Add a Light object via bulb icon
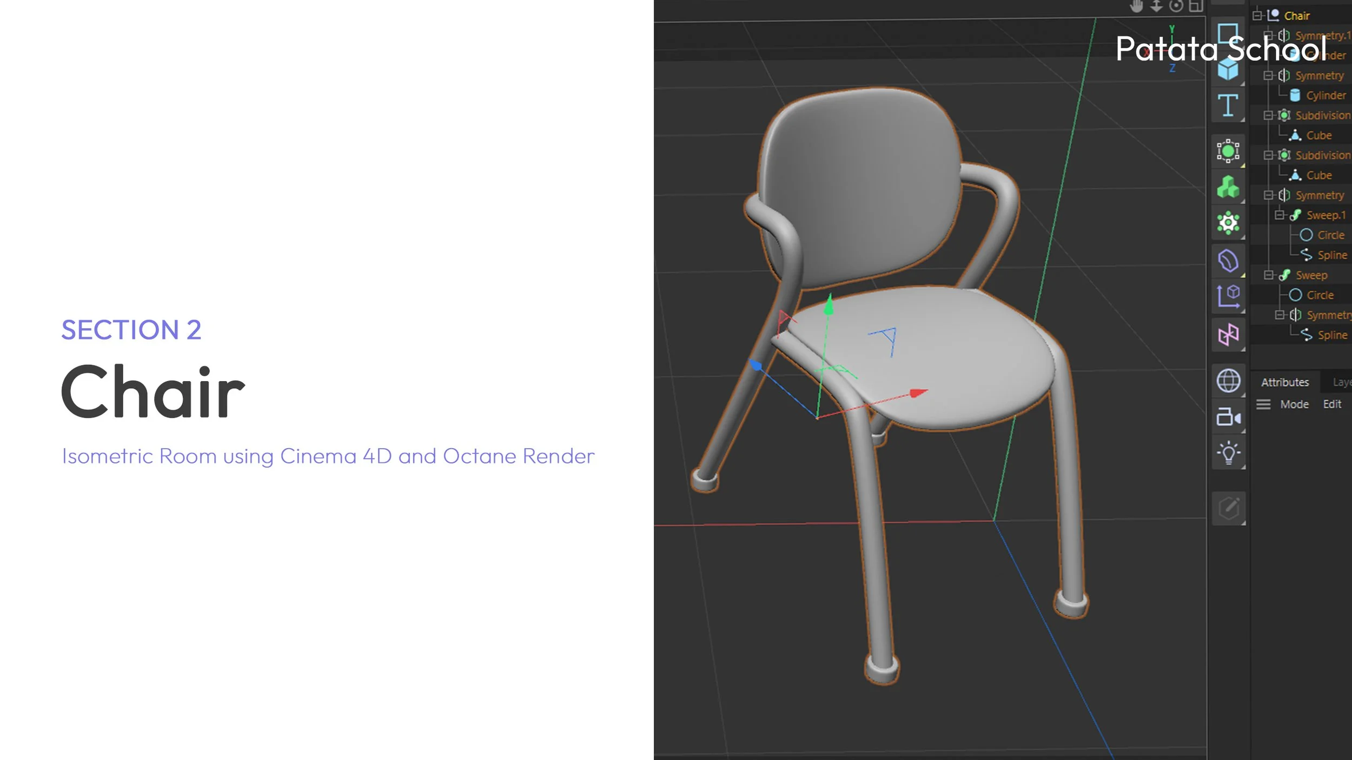The width and height of the screenshot is (1352, 760). [1228, 453]
